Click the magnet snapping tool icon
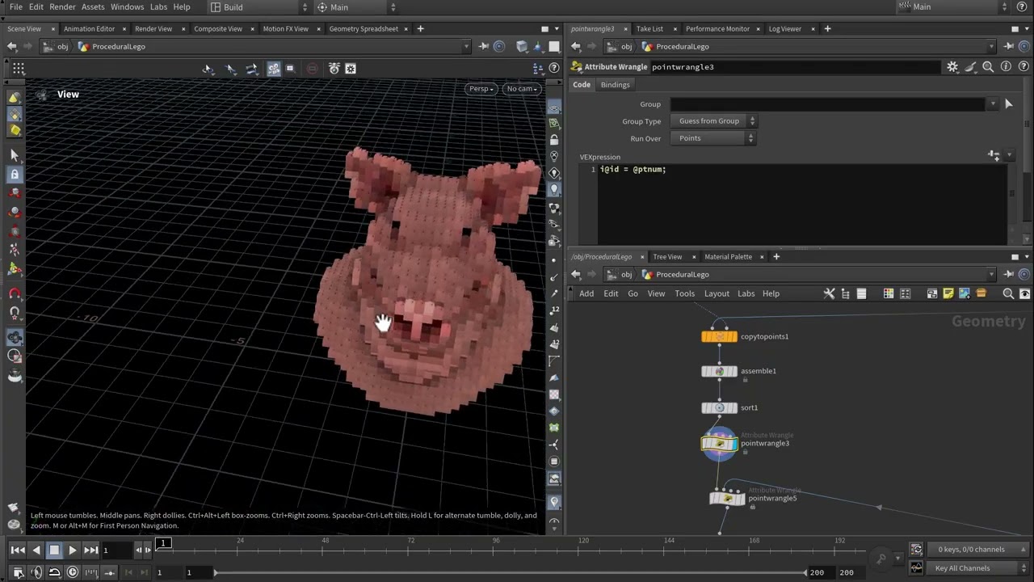The image size is (1034, 582). (14, 293)
